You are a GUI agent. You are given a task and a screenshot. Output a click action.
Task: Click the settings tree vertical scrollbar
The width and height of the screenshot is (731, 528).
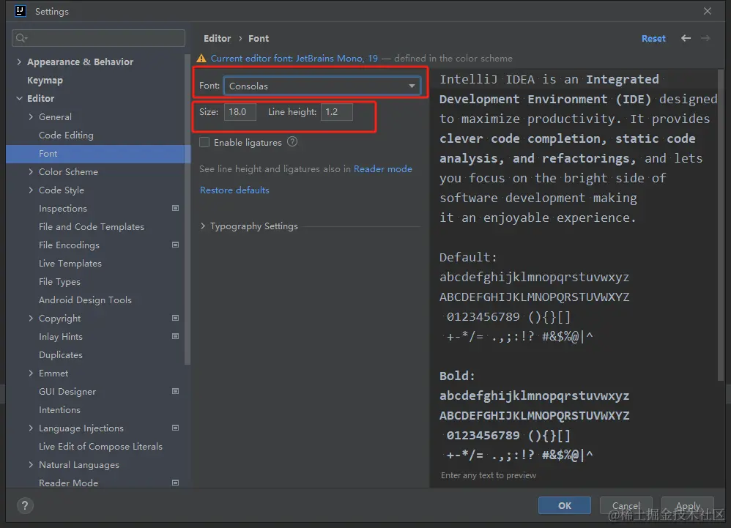pos(188,209)
